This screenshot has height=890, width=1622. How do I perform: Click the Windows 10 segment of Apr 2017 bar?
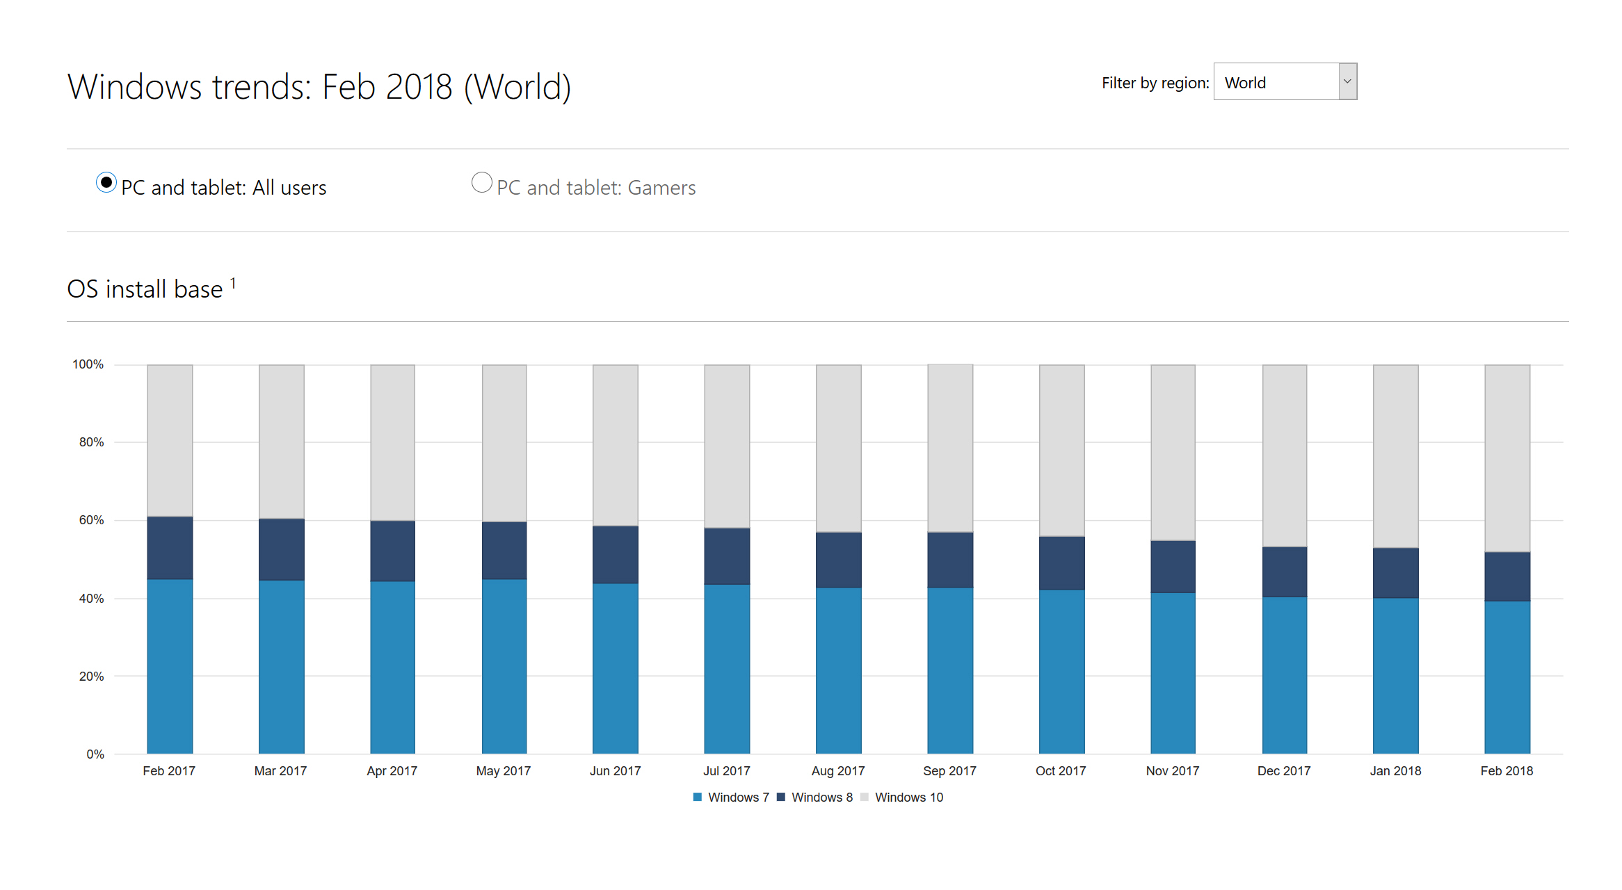point(392,443)
